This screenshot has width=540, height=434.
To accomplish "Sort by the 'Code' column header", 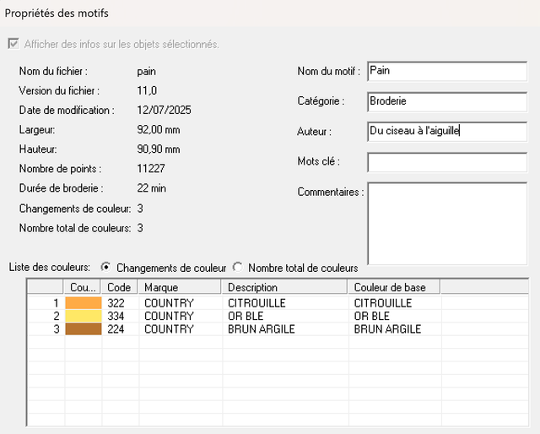I will [119, 287].
